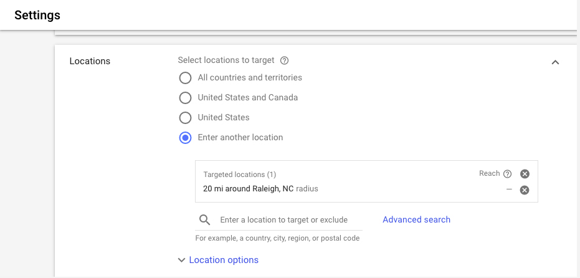This screenshot has width=580, height=278.
Task: Select All countries and territories radio button
Action: point(185,78)
